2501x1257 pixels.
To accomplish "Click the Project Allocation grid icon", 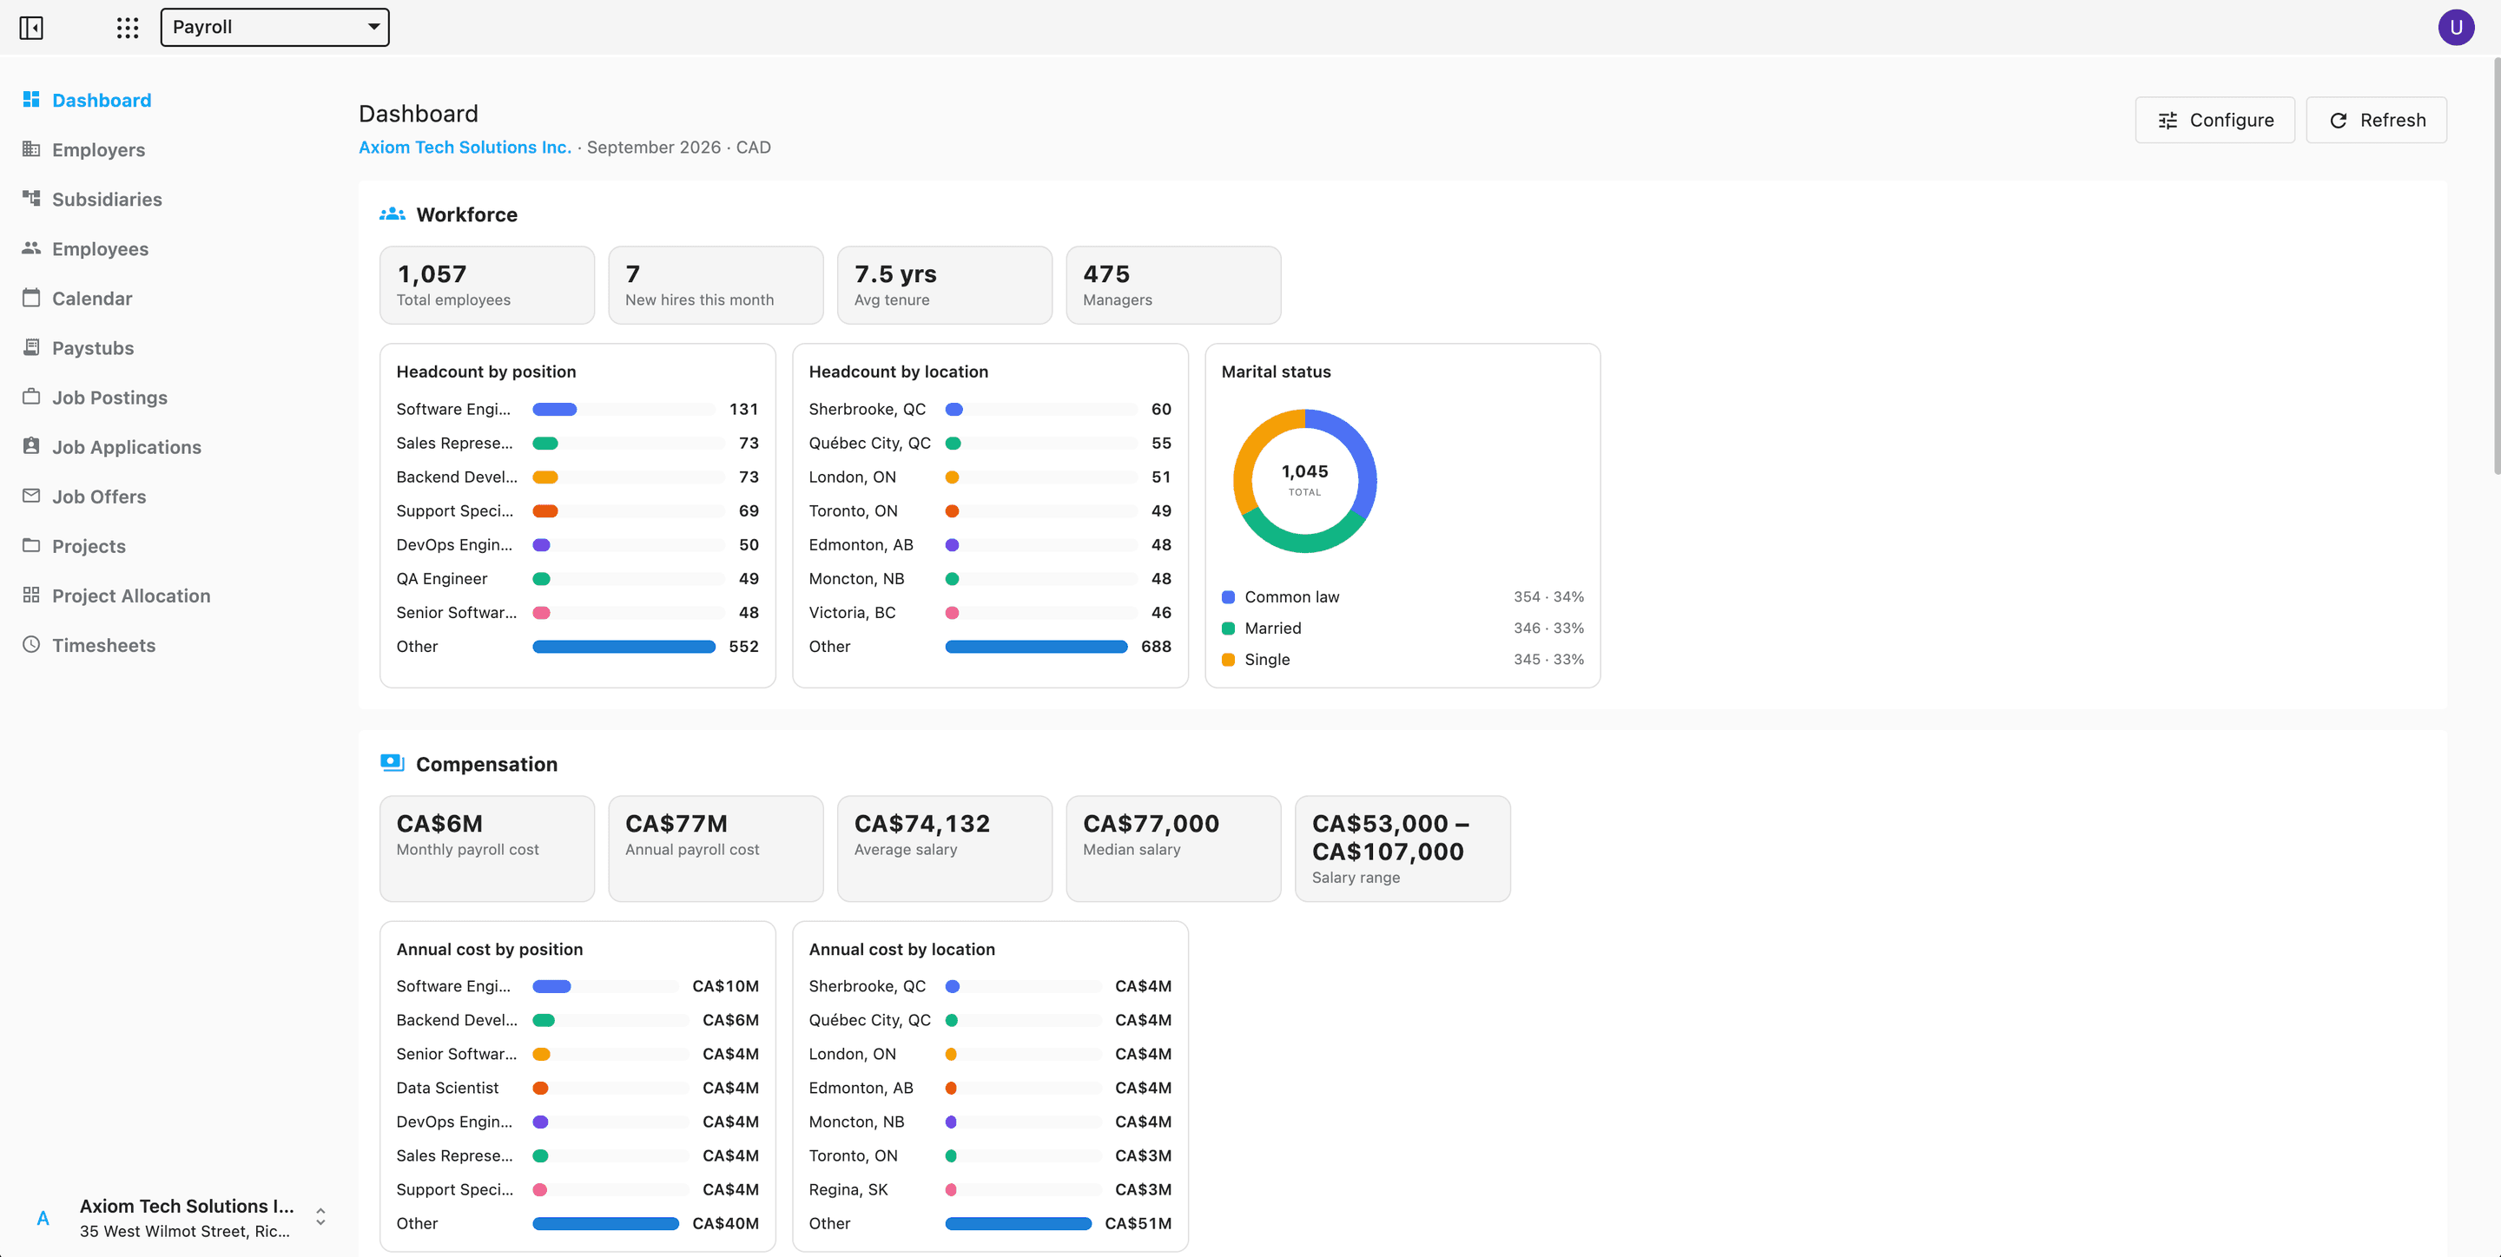I will point(31,594).
